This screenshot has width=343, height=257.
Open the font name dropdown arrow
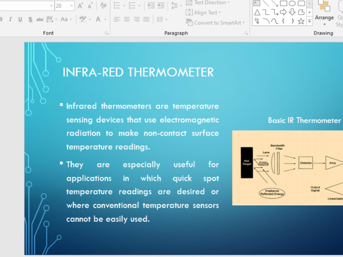point(51,6)
